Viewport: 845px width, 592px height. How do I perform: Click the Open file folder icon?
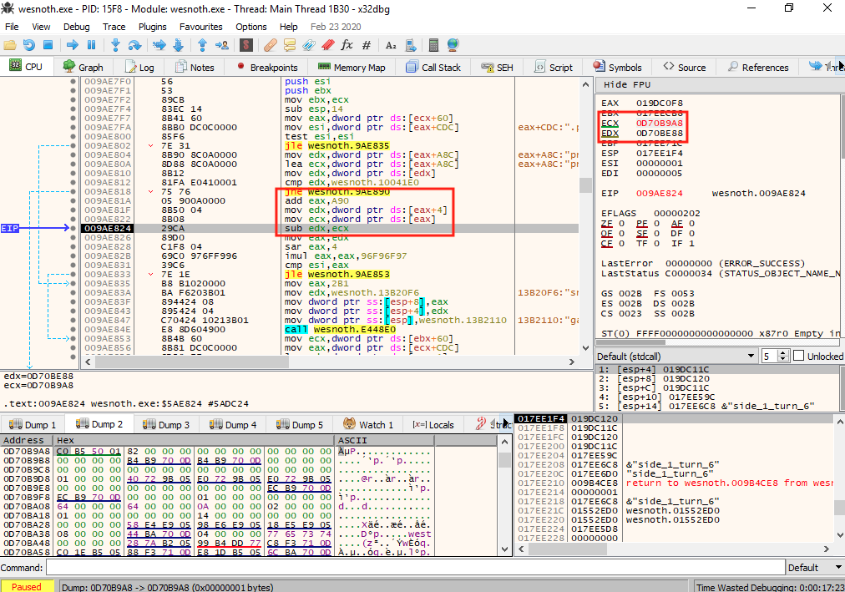click(x=10, y=45)
